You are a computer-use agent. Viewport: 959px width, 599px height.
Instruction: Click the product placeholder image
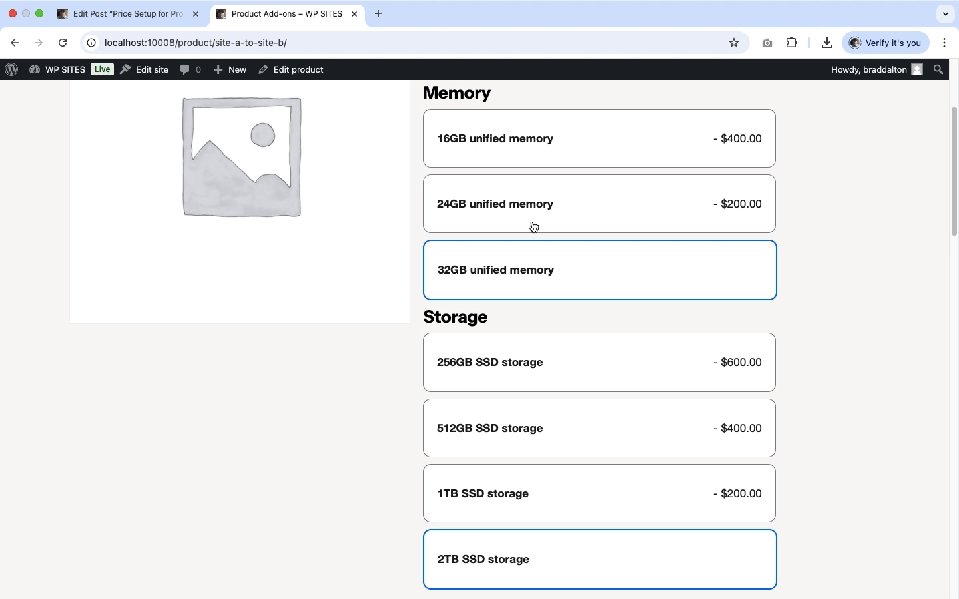click(242, 157)
